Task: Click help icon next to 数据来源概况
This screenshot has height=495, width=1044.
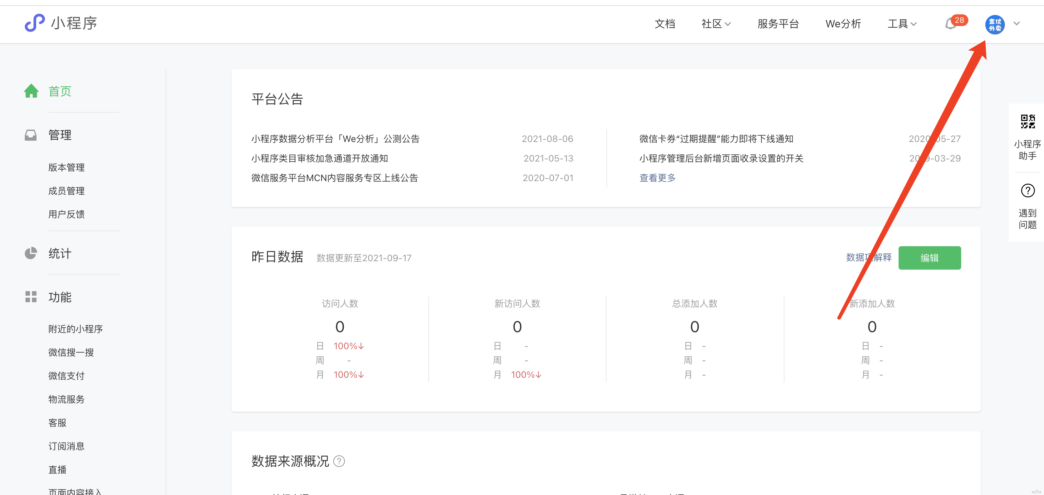Action: click(x=339, y=461)
